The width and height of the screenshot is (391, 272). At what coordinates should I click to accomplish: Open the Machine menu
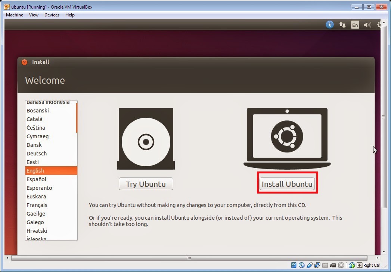pyautogui.click(x=15, y=15)
